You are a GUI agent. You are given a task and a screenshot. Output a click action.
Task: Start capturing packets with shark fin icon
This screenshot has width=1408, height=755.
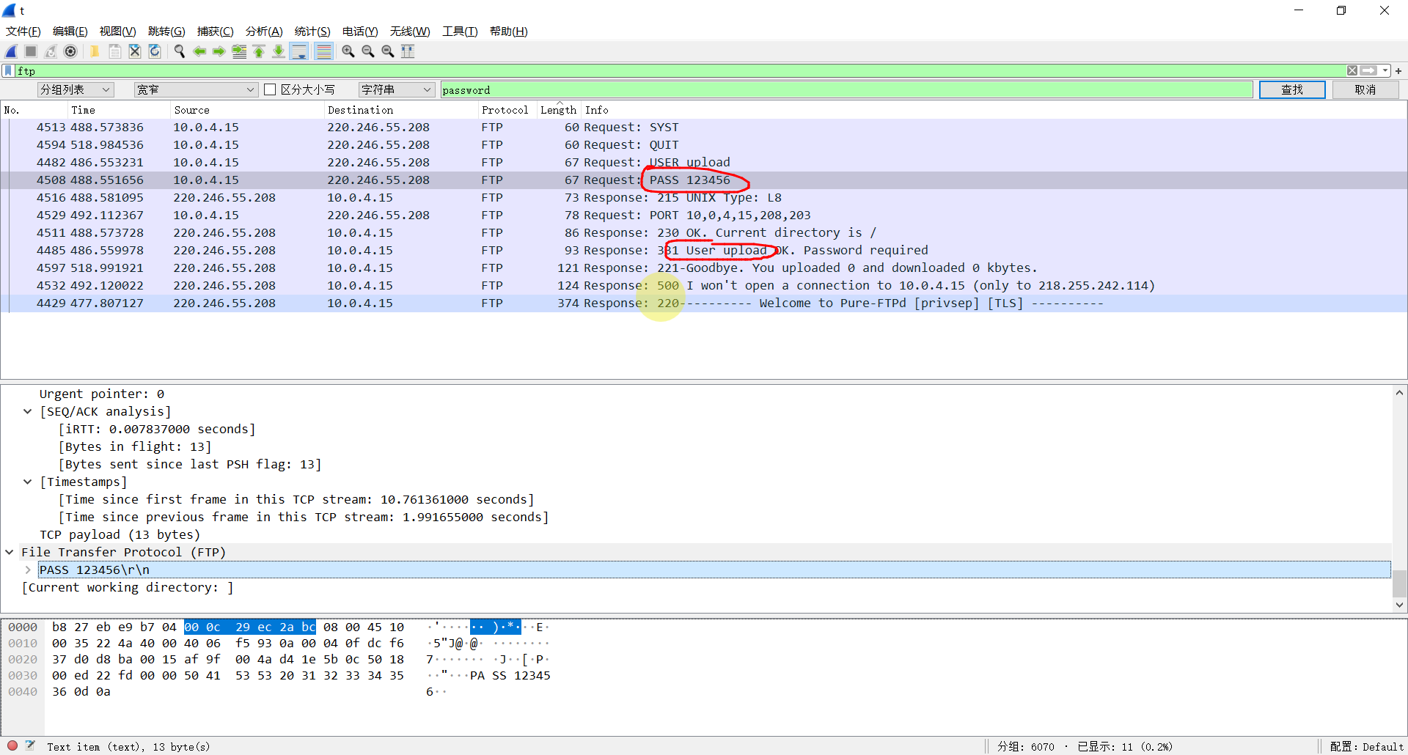[11, 51]
